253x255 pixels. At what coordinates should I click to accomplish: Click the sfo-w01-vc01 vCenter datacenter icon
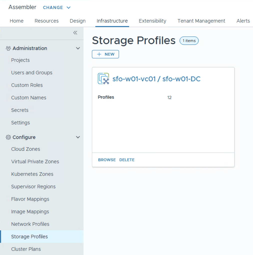click(103, 79)
